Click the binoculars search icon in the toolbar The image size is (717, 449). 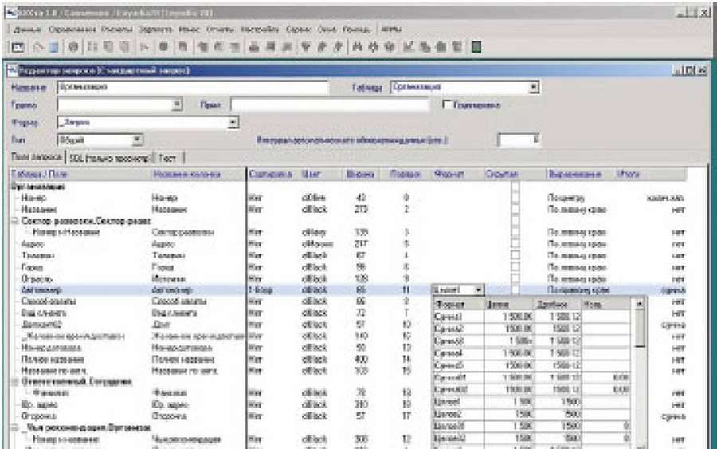[x=358, y=47]
